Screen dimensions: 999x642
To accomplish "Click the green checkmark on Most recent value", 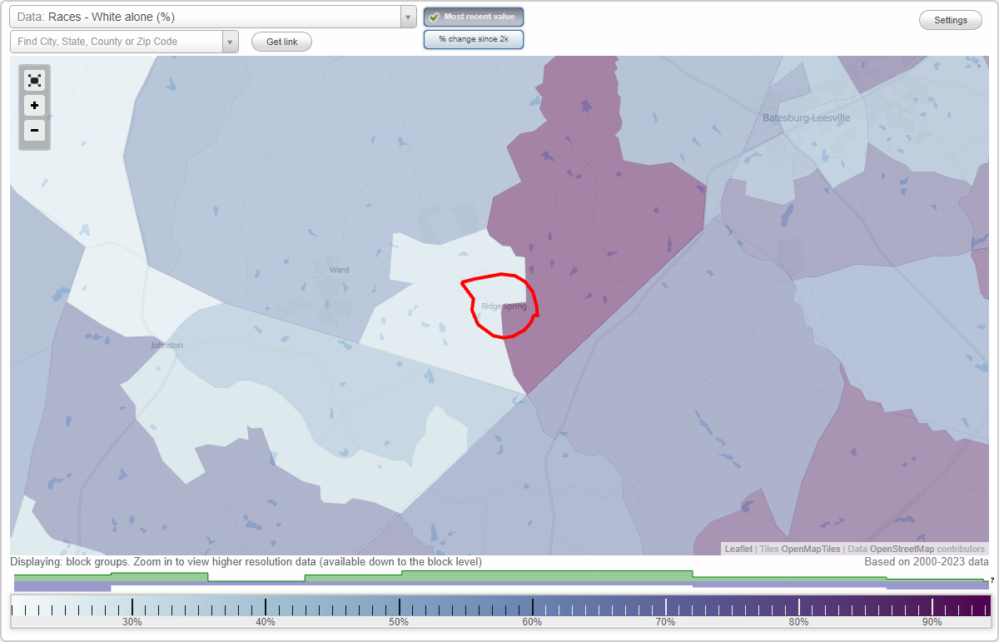I will click(x=434, y=17).
